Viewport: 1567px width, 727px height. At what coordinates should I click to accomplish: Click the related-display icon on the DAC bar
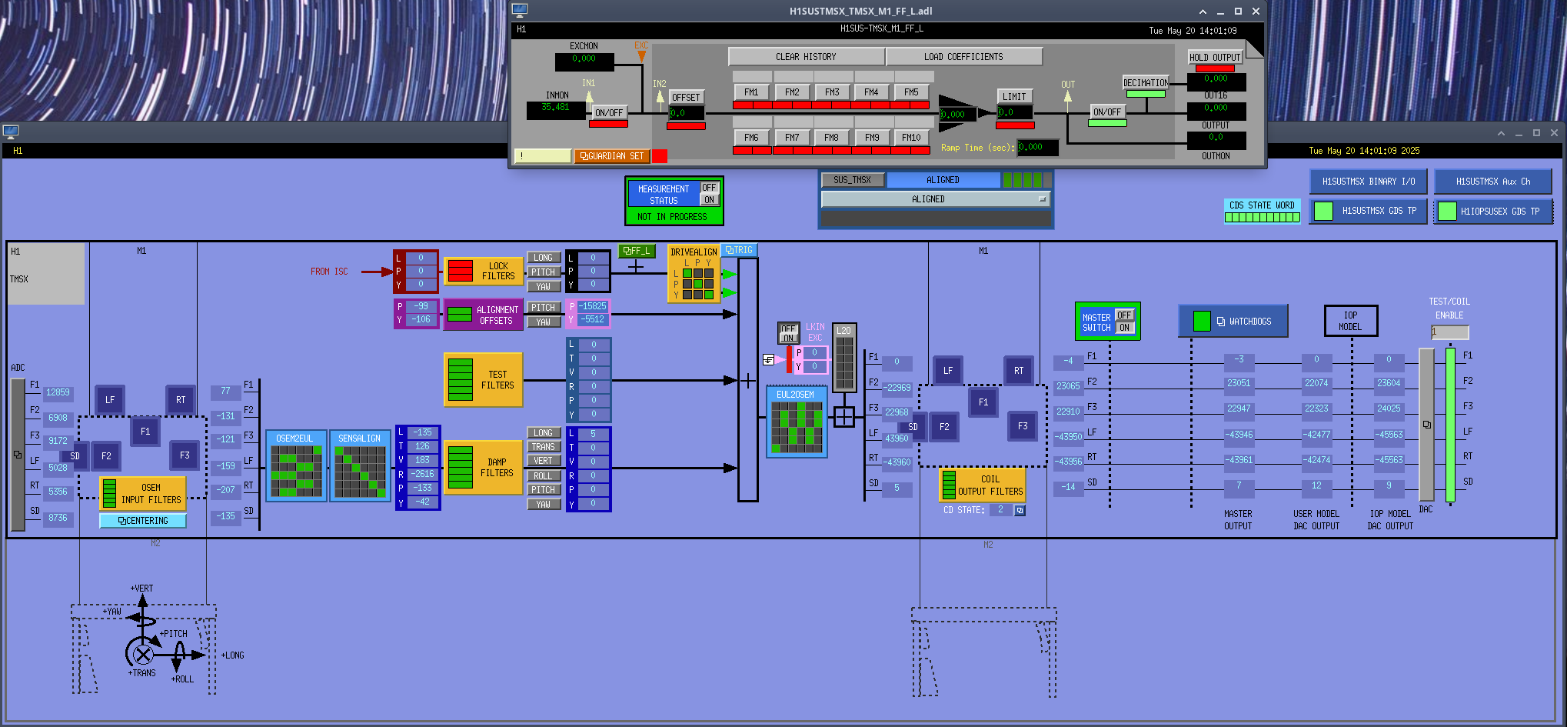[1426, 425]
